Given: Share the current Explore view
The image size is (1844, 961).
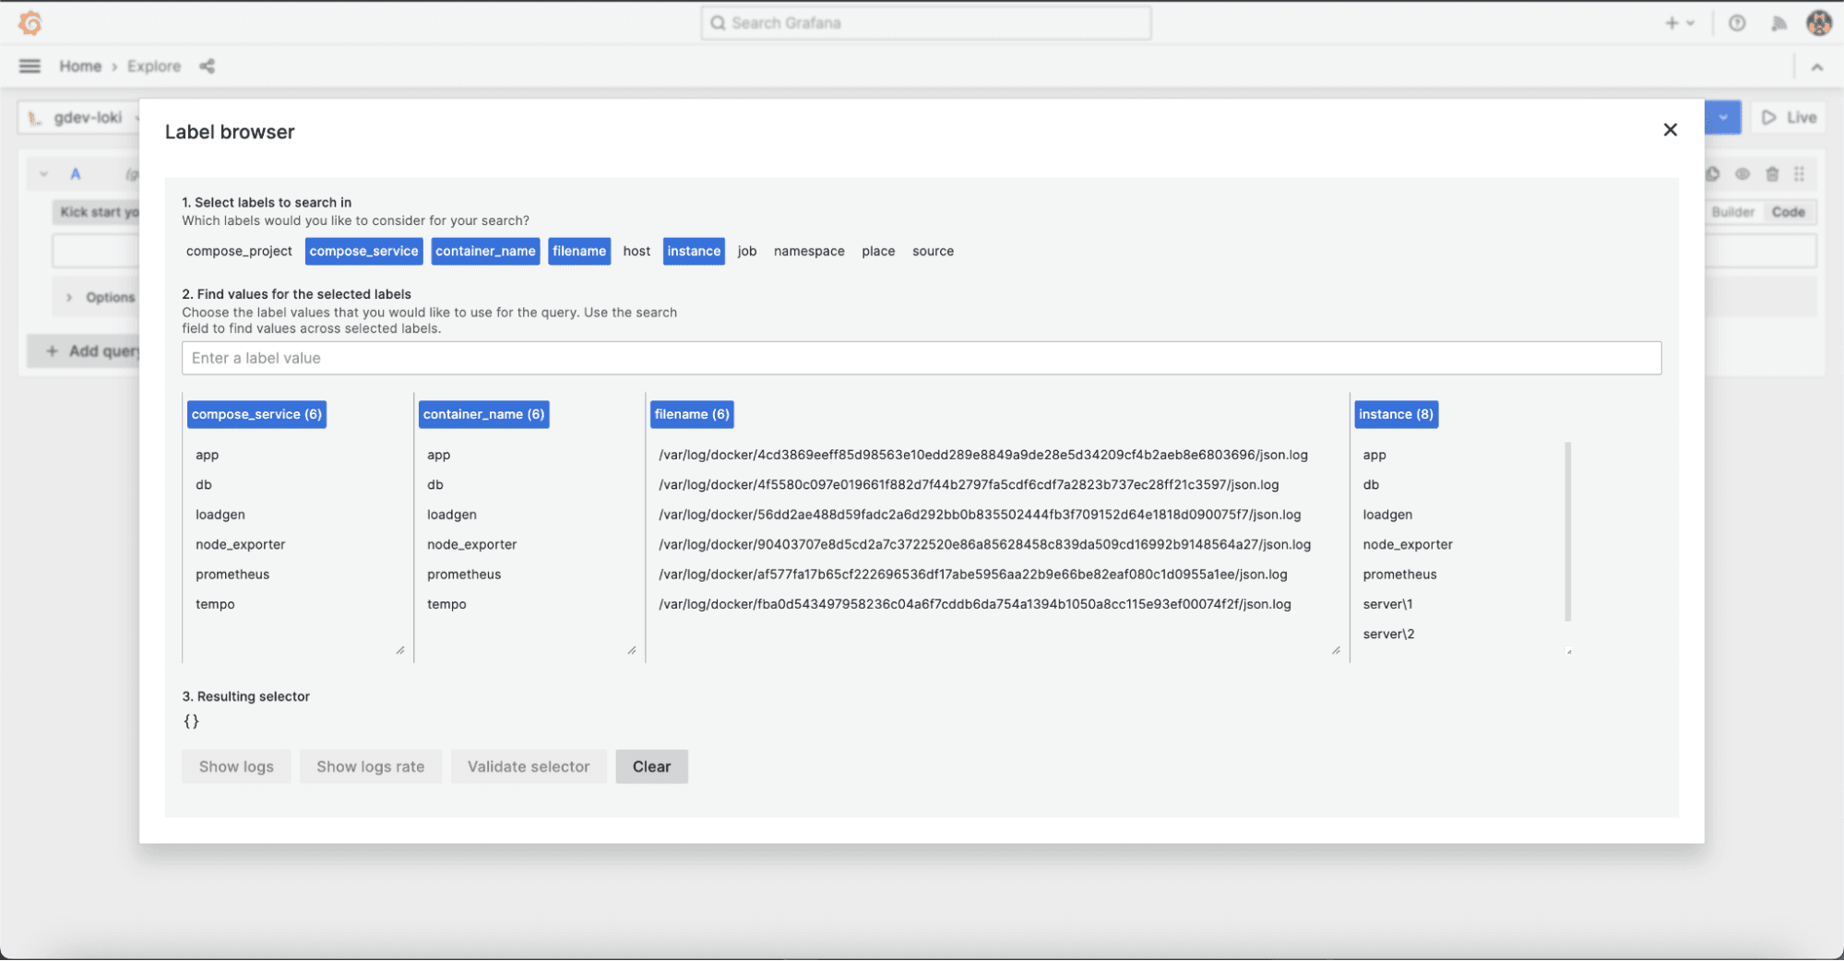Looking at the screenshot, I should point(207,65).
